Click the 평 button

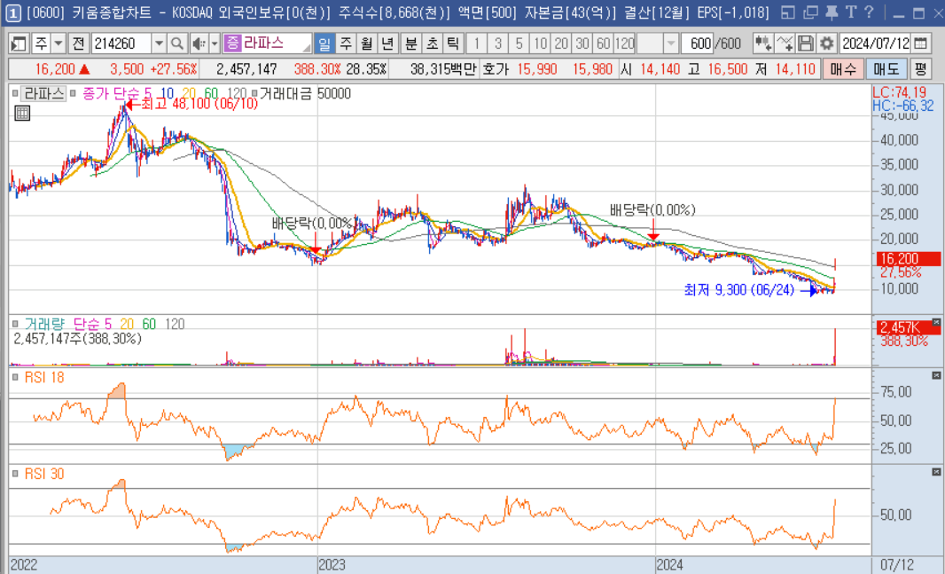coord(919,68)
